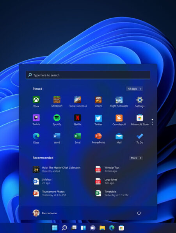Open Microsoft Store on the taskbar
The height and width of the screenshot is (233, 176).
[121, 228]
